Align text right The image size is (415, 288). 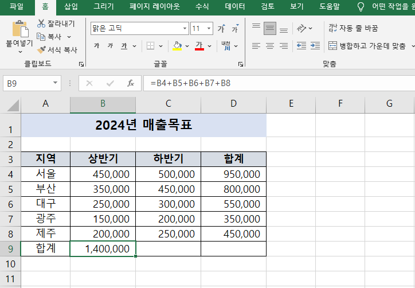click(x=284, y=46)
